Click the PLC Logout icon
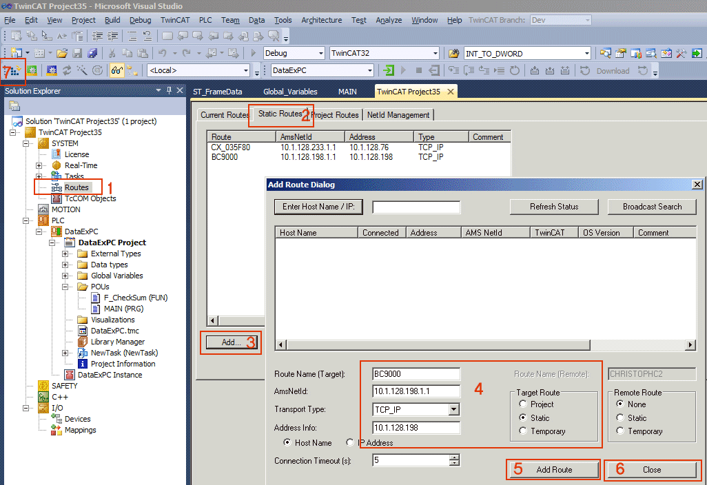Screen dimensions: 707x485 coord(433,70)
